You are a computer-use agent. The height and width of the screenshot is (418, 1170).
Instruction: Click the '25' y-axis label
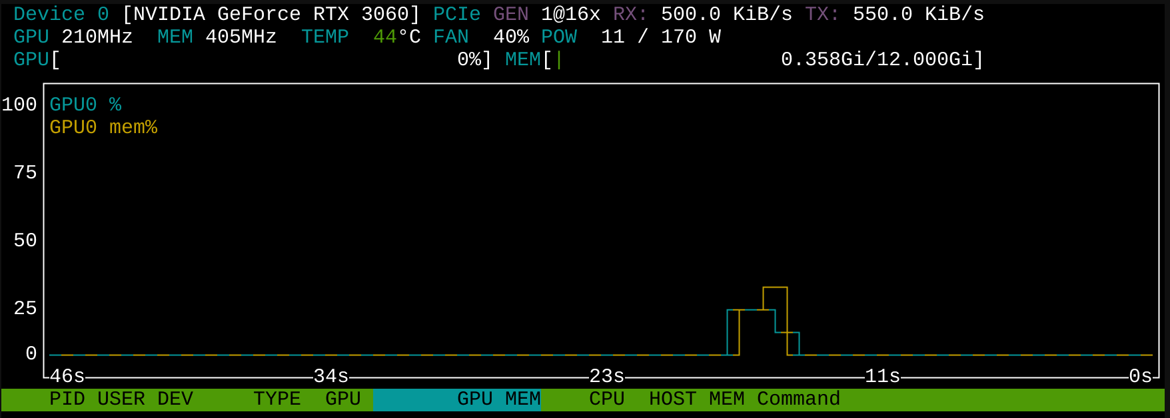pyautogui.click(x=25, y=308)
